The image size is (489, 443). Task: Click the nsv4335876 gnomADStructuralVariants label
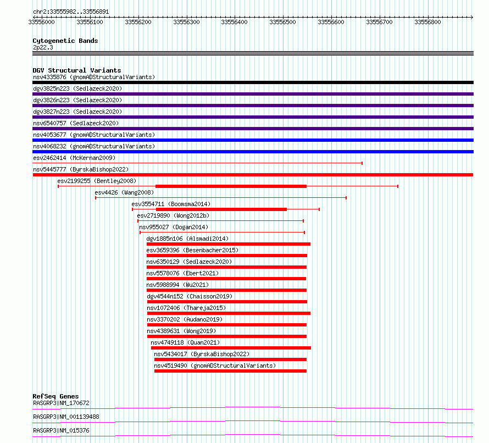[x=94, y=77]
